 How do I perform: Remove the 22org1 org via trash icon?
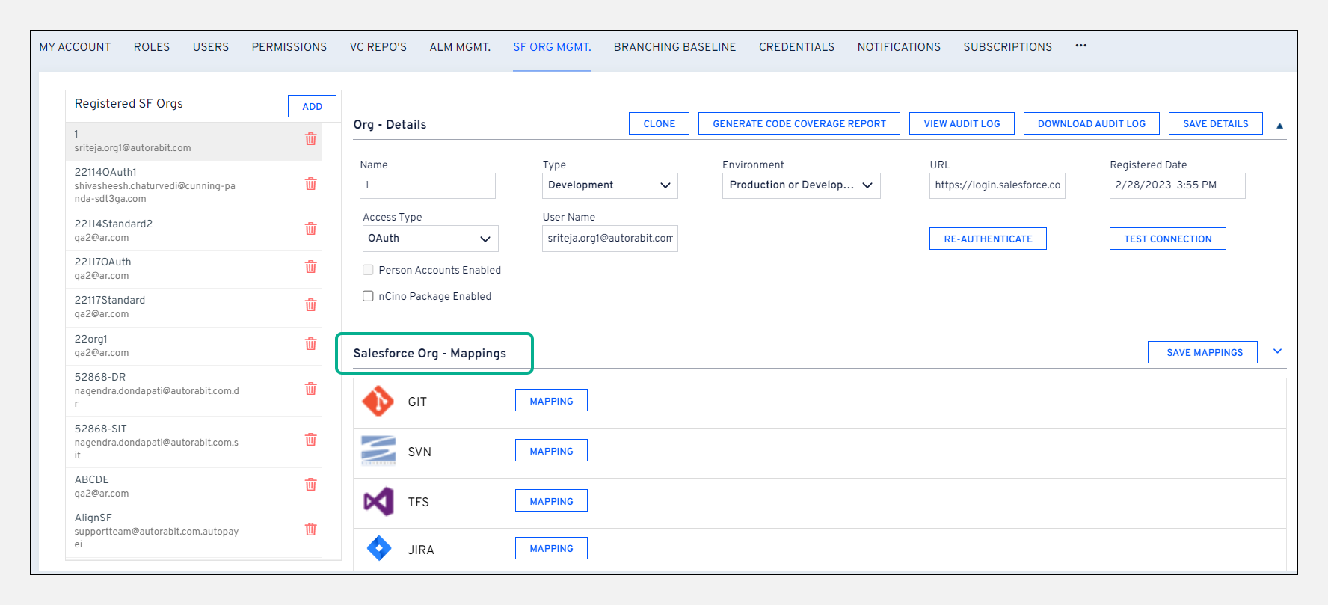click(x=310, y=344)
